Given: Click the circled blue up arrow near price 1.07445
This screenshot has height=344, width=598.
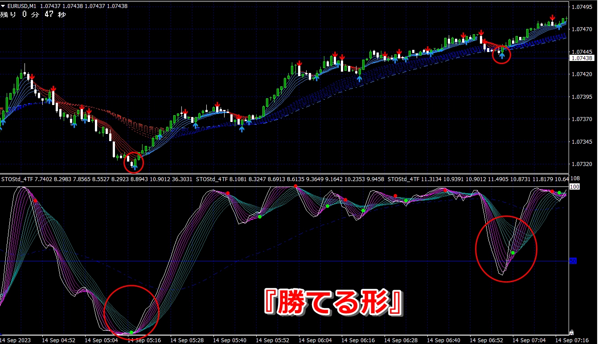Looking at the screenshot, I should tap(502, 56).
